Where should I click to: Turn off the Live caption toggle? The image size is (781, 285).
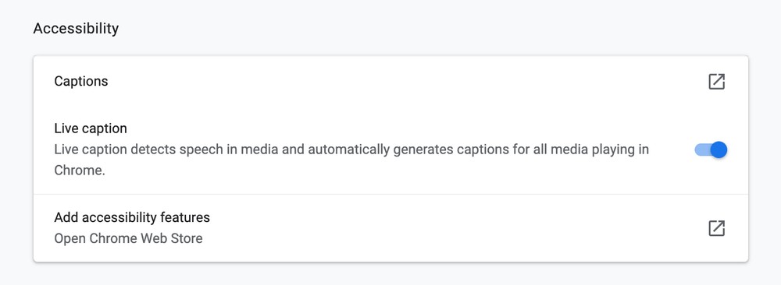coord(711,150)
